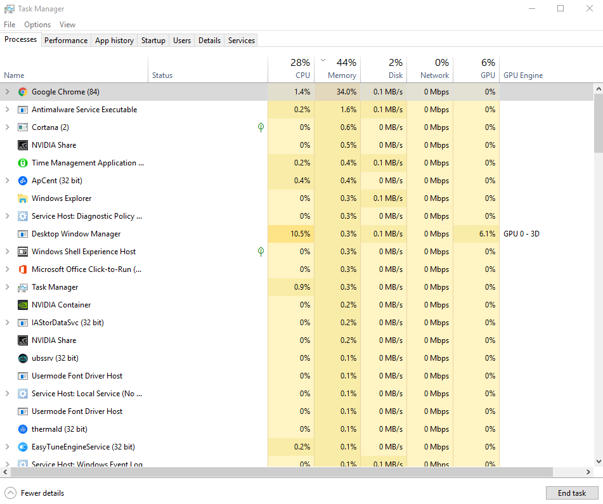Sort by the Memory column header
This screenshot has width=603, height=504.
tap(338, 69)
